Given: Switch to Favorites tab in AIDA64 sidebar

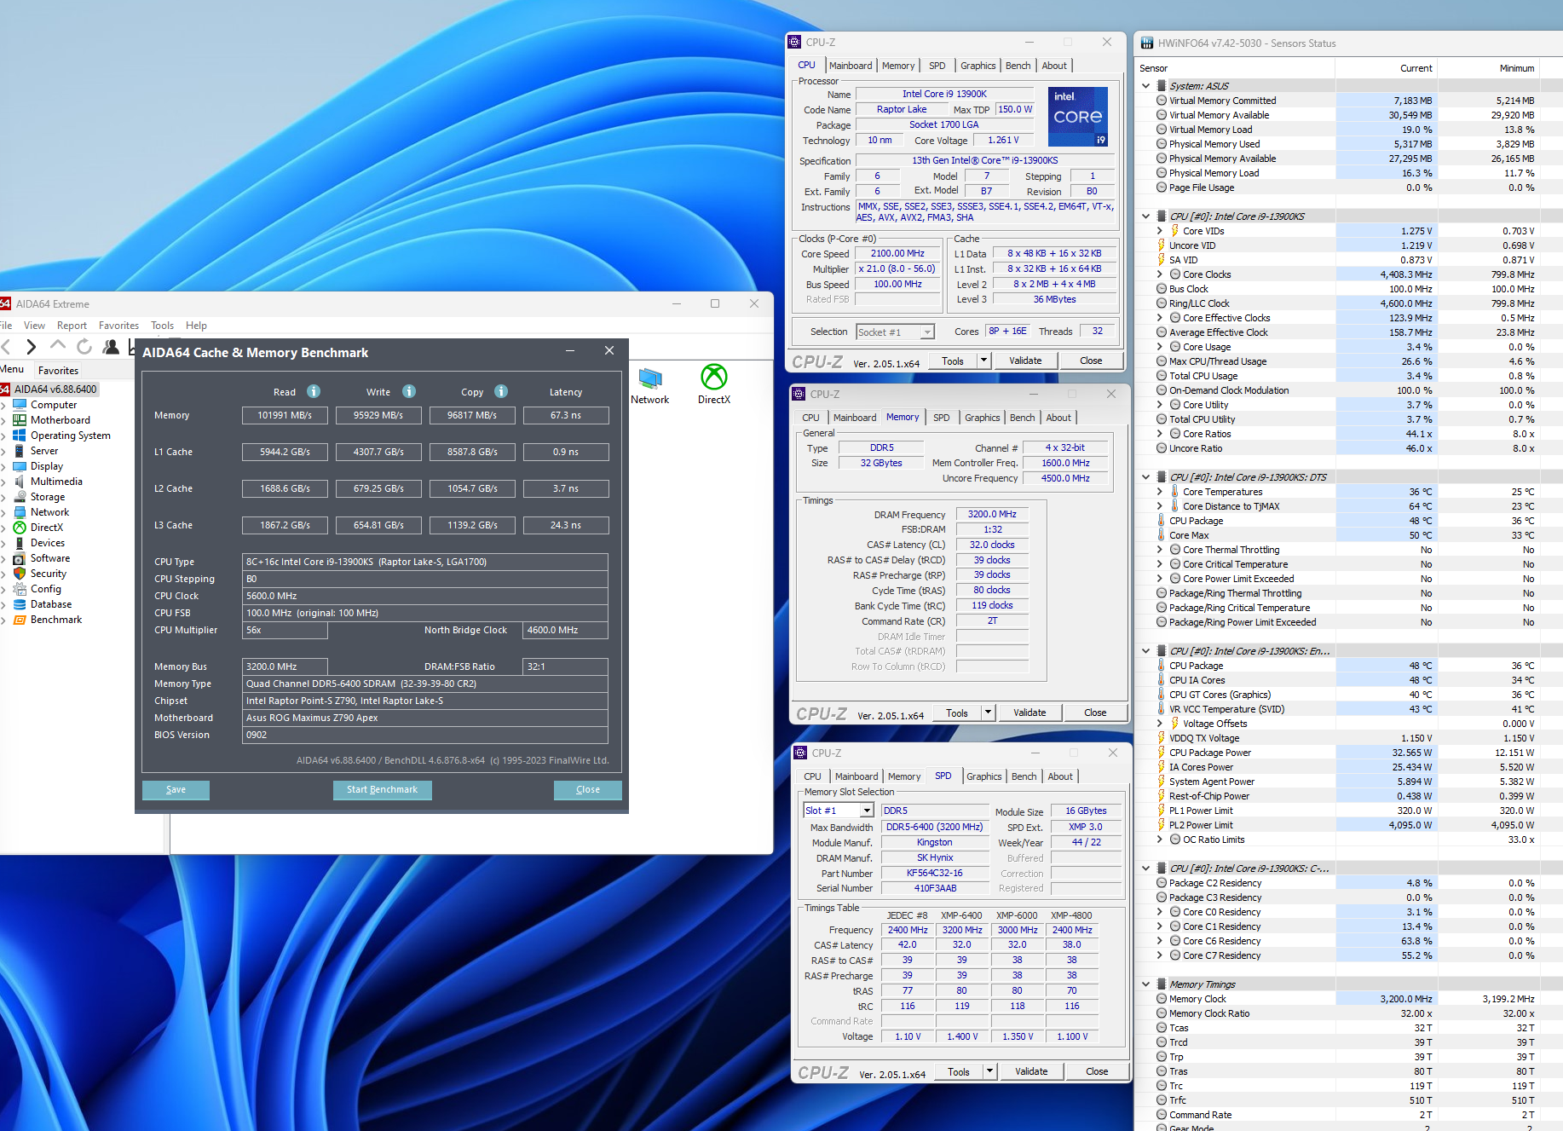Looking at the screenshot, I should tap(58, 371).
